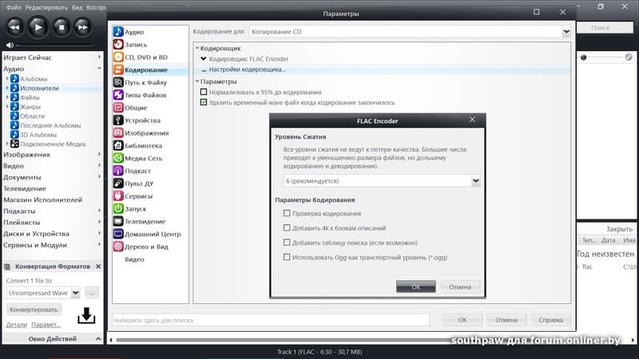Open the Библиотека options icon

click(118, 145)
